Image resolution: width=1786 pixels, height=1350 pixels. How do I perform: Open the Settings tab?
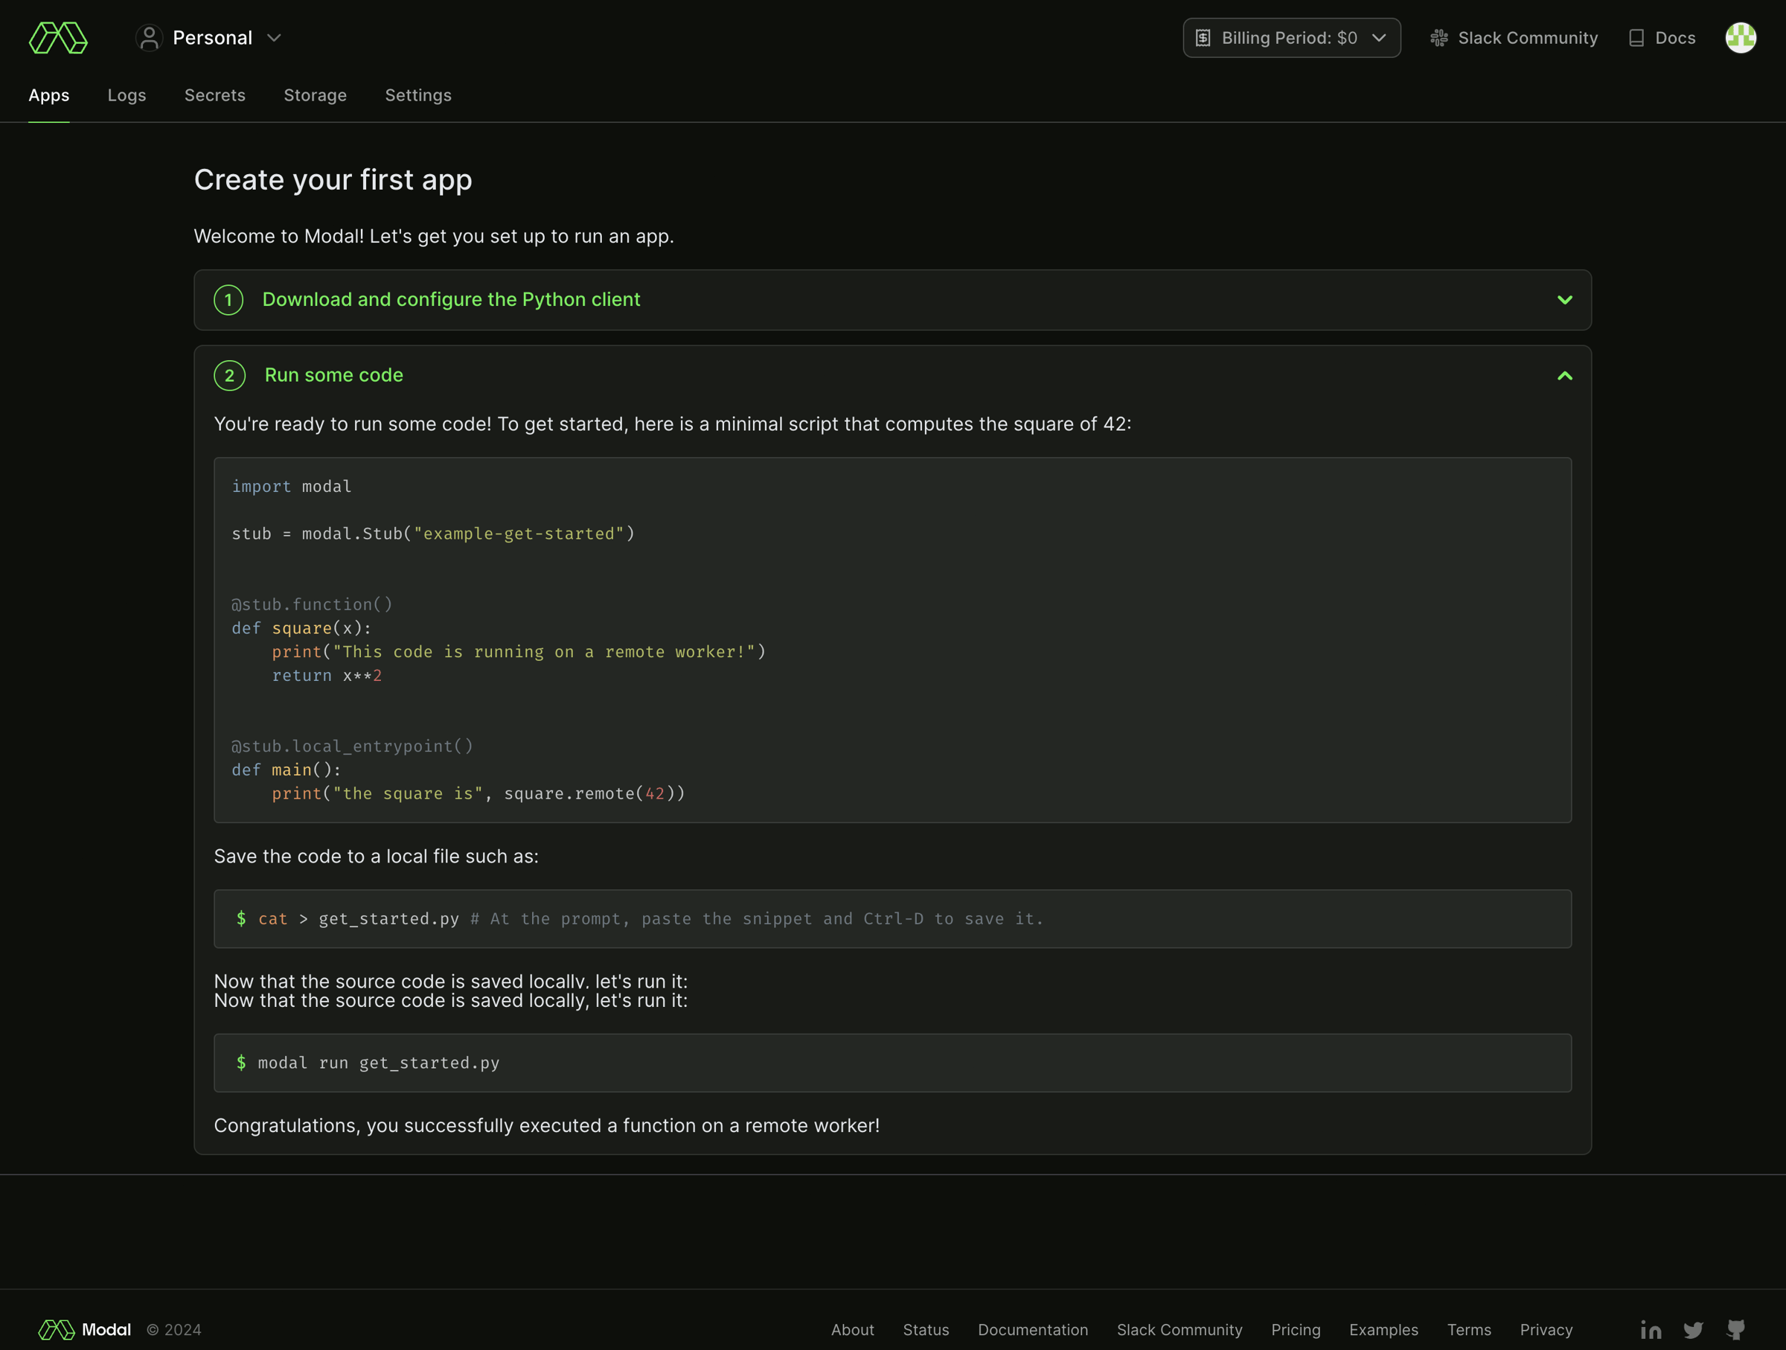[418, 95]
